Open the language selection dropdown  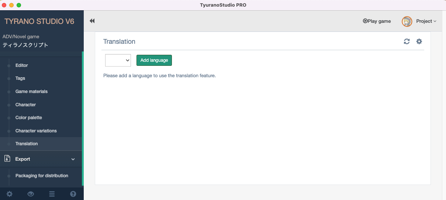pyautogui.click(x=118, y=60)
